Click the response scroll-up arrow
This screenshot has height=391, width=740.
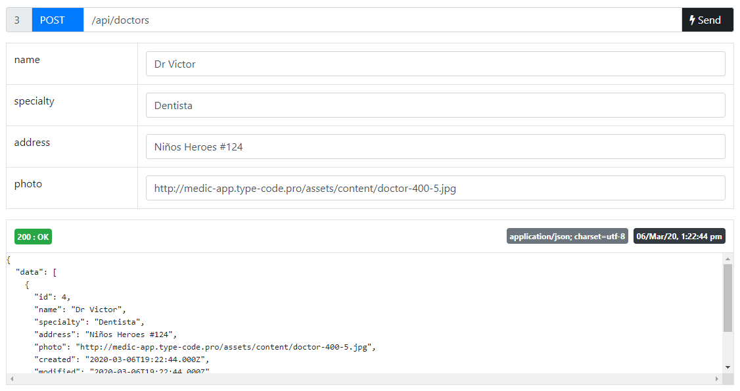pyautogui.click(x=728, y=259)
